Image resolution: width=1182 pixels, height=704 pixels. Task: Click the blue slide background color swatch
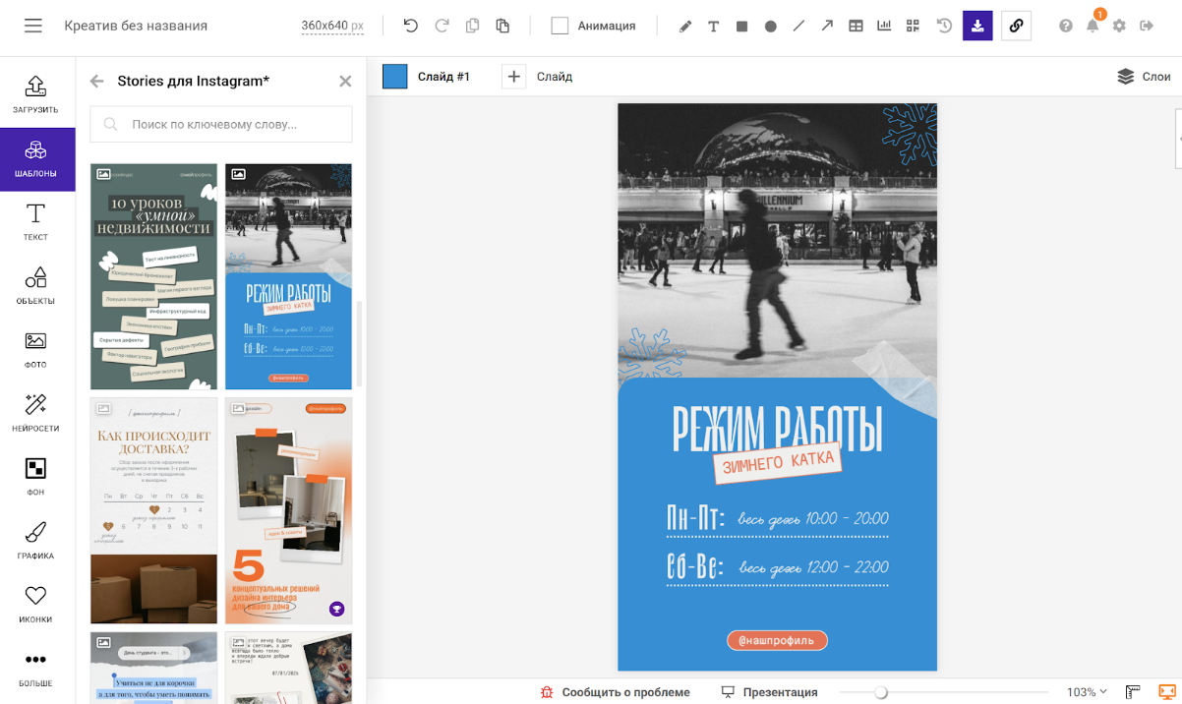394,77
